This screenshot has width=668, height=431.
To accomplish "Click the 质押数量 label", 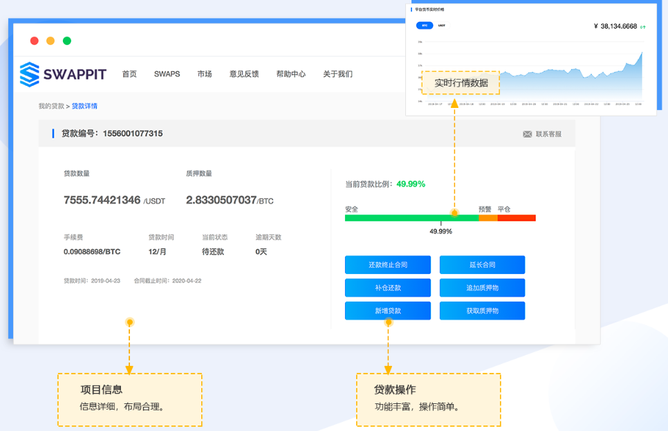I will coord(198,174).
